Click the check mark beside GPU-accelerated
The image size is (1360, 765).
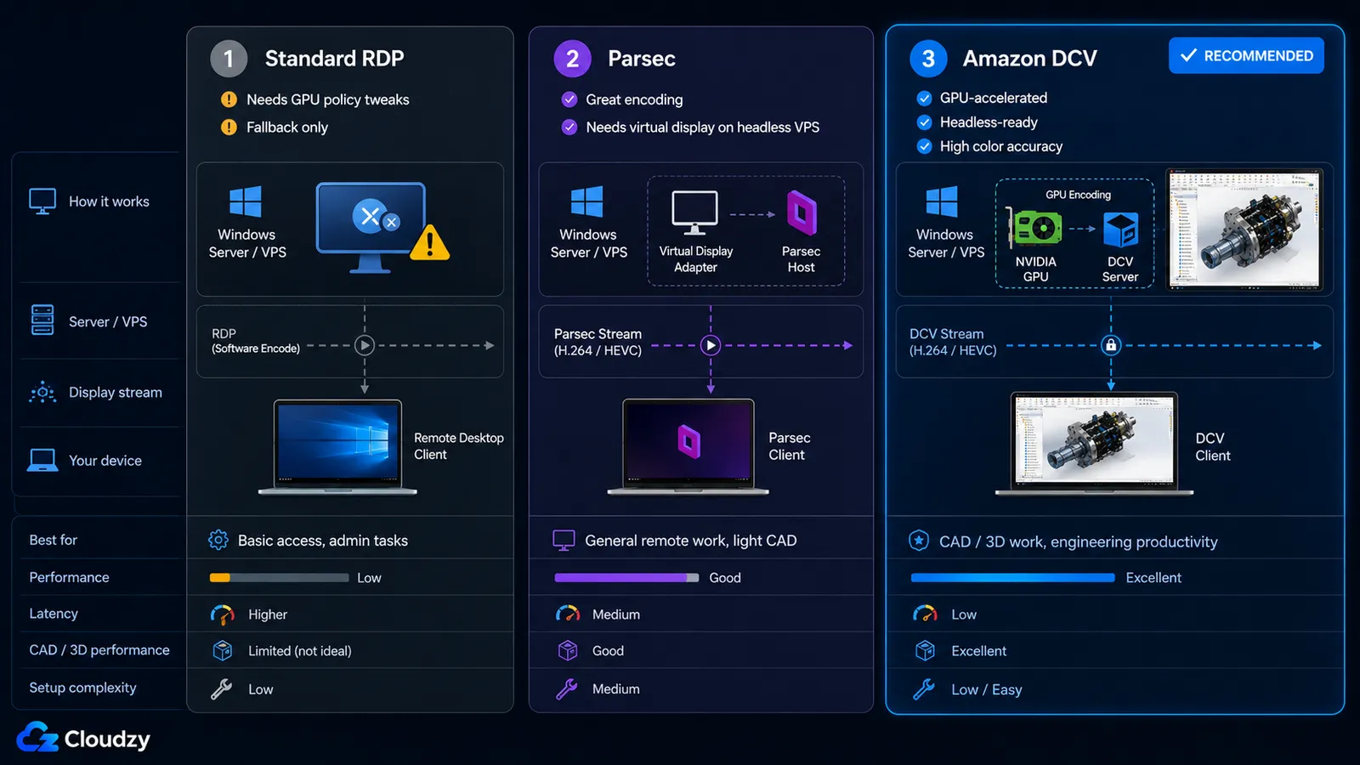pyautogui.click(x=925, y=98)
